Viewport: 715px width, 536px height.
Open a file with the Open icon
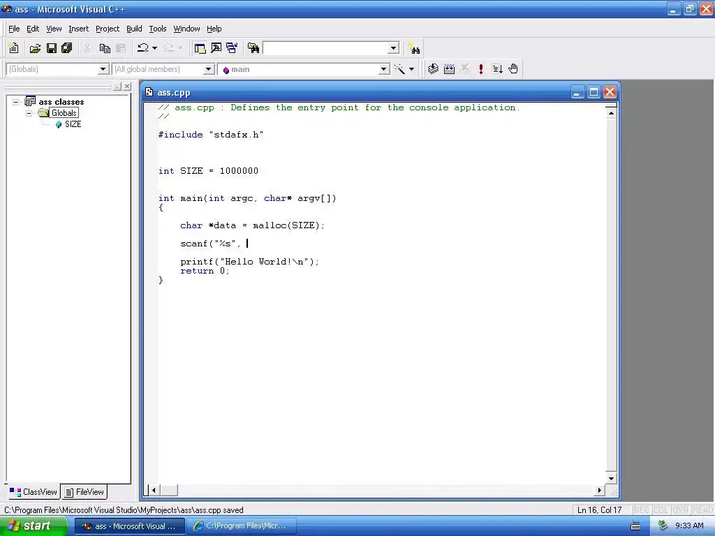(35, 48)
